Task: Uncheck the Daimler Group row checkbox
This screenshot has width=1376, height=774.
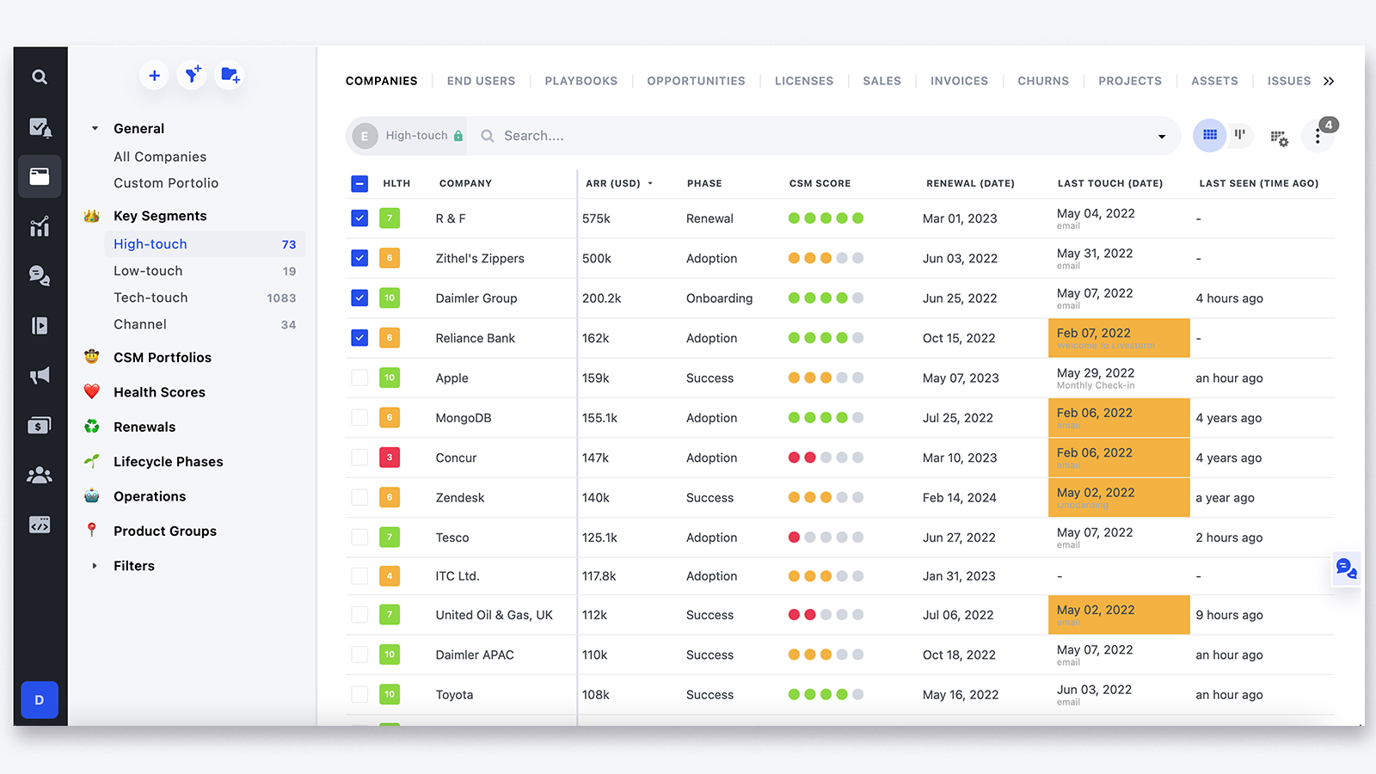Action: point(359,298)
